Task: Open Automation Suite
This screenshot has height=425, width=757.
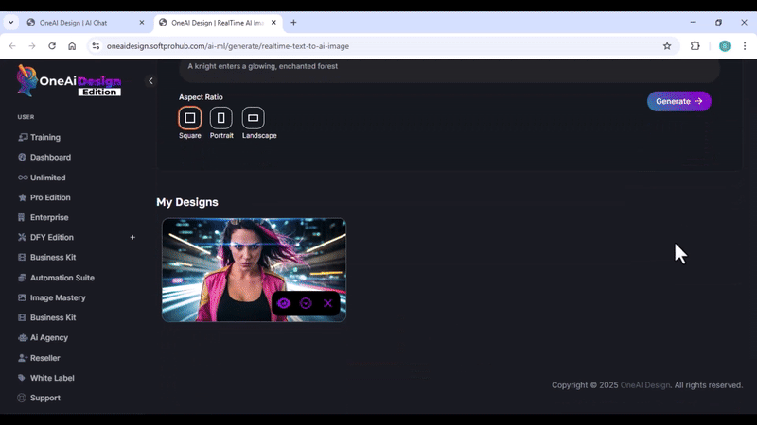Action: pyautogui.click(x=56, y=278)
